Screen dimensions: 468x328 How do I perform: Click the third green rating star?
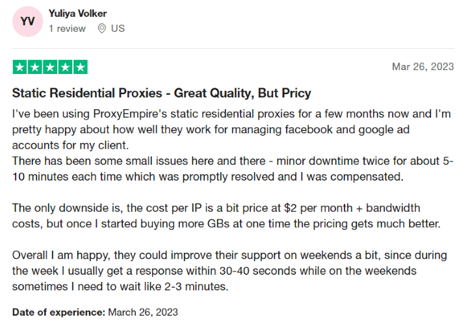click(x=50, y=67)
